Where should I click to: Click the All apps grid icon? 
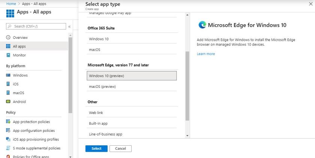(8, 46)
